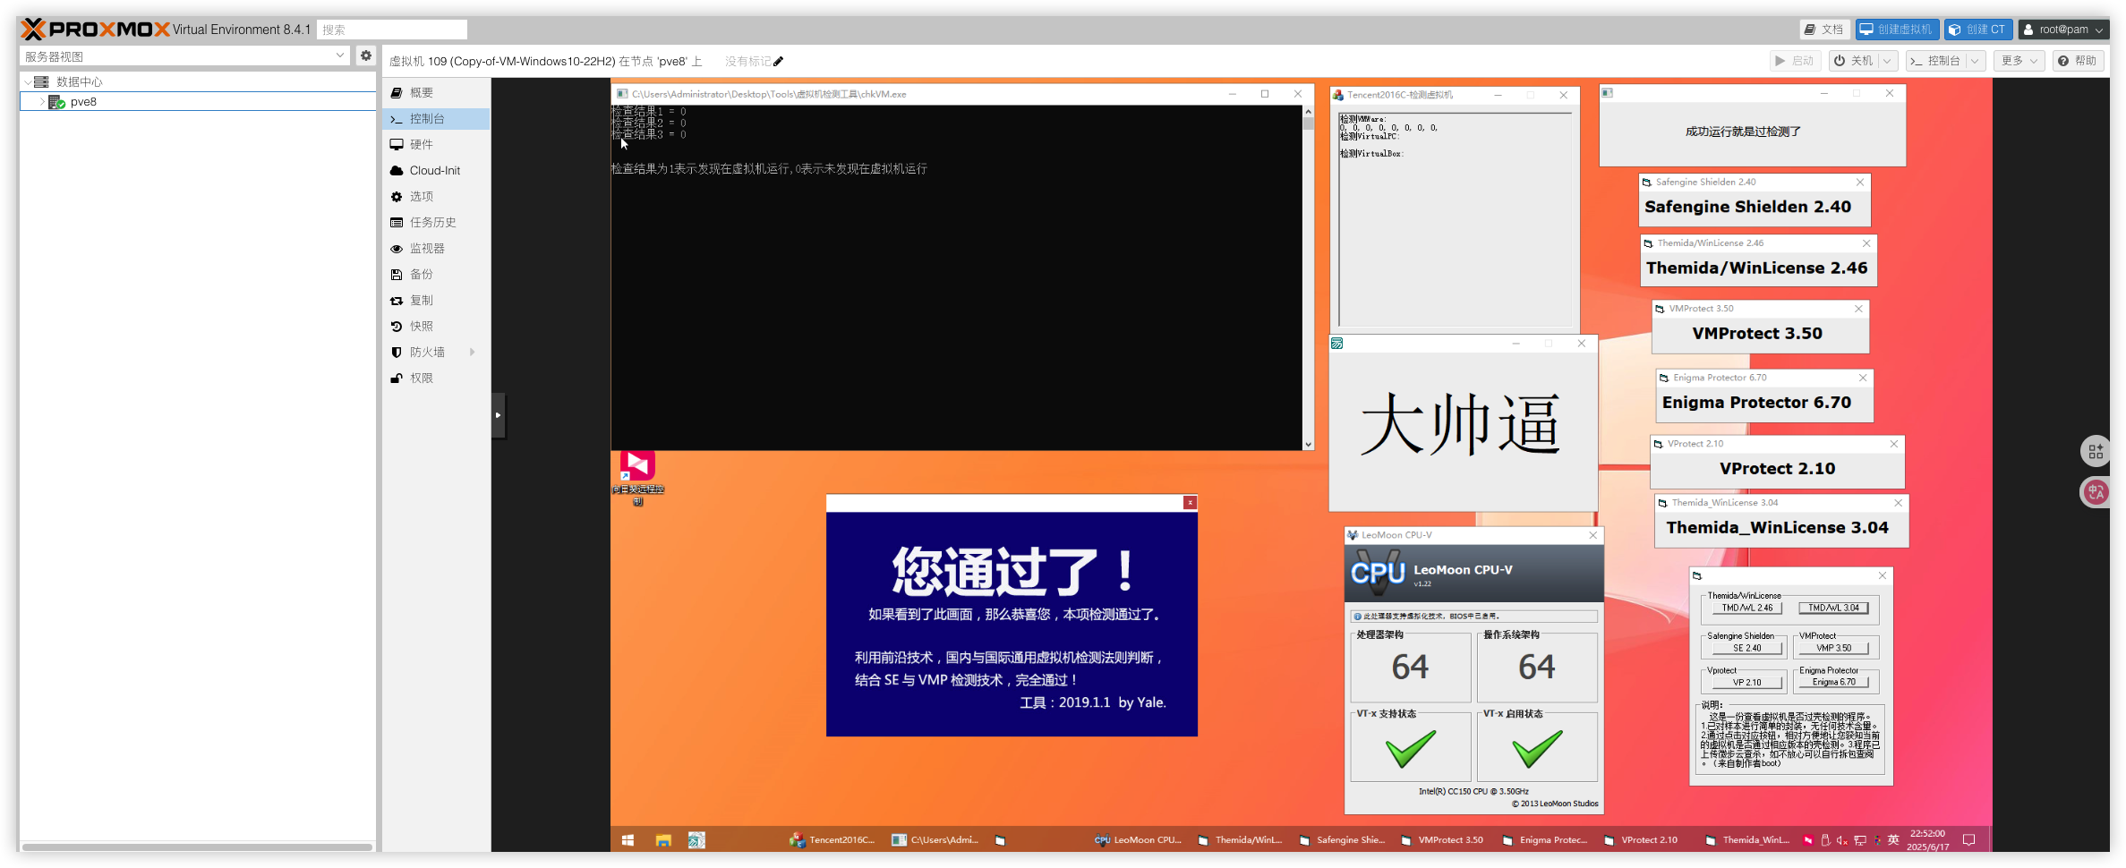Image resolution: width=2126 pixels, height=868 pixels.
Task: Open the 选项 options tab
Action: [436, 196]
